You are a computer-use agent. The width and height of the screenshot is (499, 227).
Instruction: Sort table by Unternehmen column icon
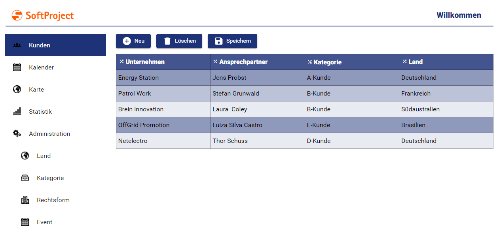[x=121, y=62]
